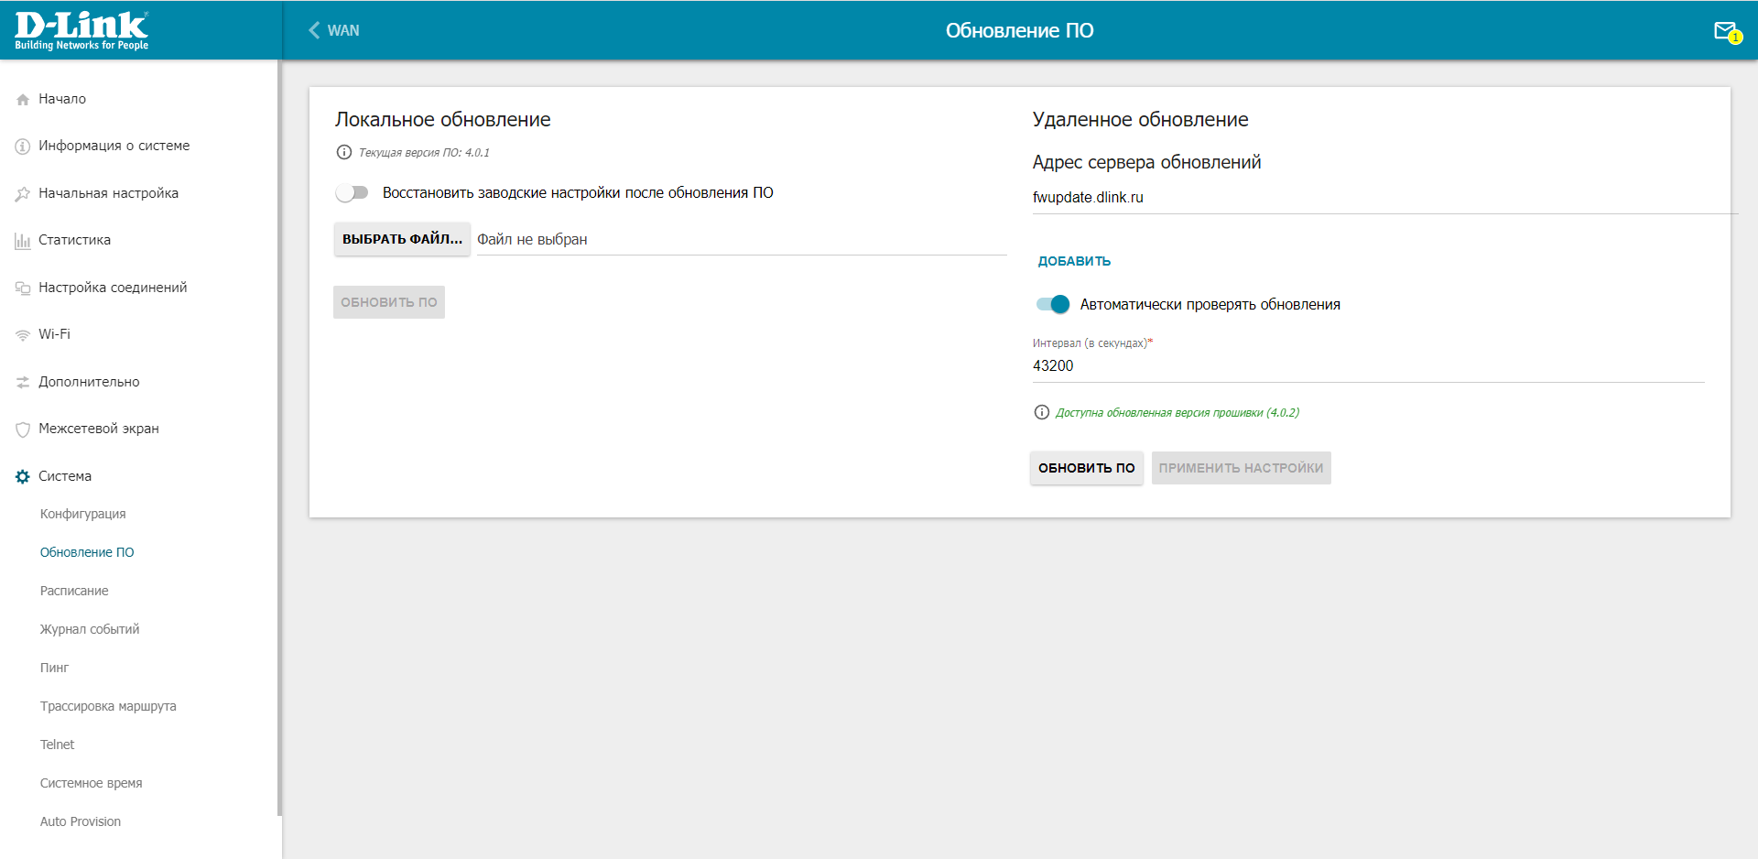Focus the interval in seconds field

[1367, 366]
